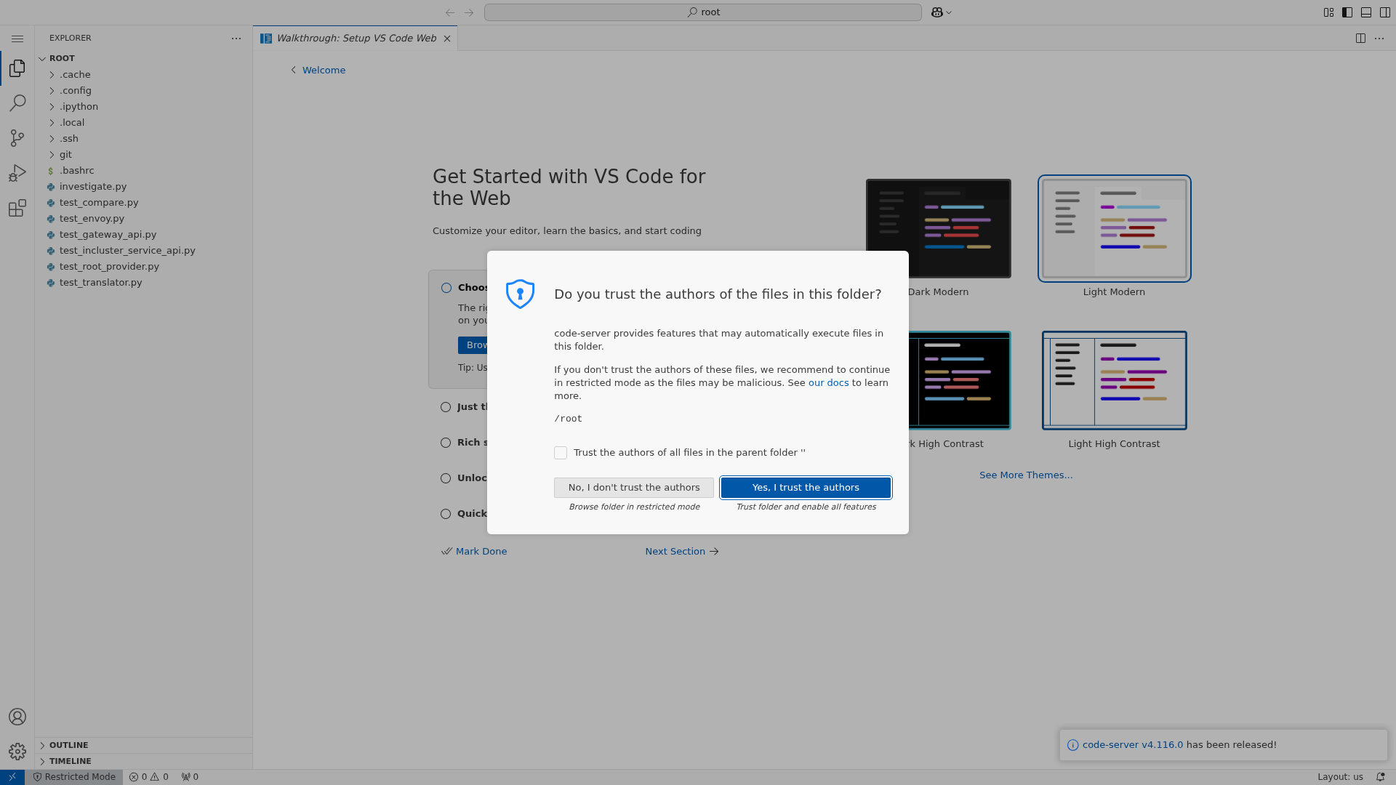Select the Rich support step radio
Image resolution: width=1396 pixels, height=785 pixels.
pyautogui.click(x=446, y=443)
